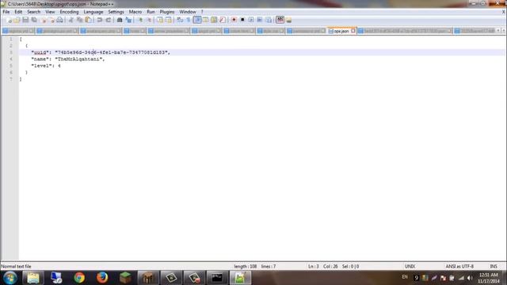Switch to the permissions.yml tab
Viewport: 507px width, 285px height.
(306, 31)
